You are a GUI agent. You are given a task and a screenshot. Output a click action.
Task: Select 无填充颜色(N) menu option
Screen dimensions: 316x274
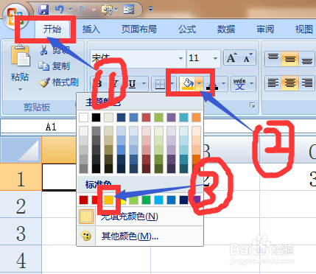click(140, 217)
